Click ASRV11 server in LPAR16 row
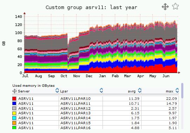 click(26, 128)
